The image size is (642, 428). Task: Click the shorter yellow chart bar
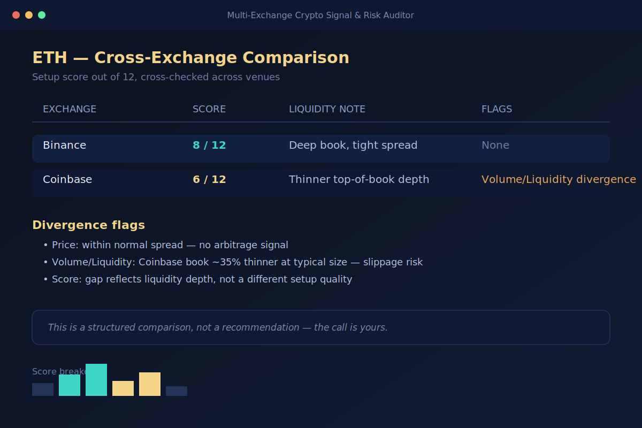(x=123, y=388)
